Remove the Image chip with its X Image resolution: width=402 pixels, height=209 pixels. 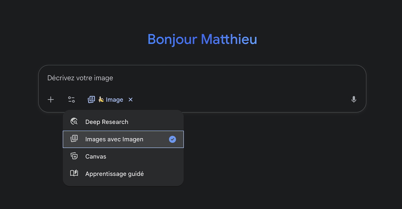(131, 100)
